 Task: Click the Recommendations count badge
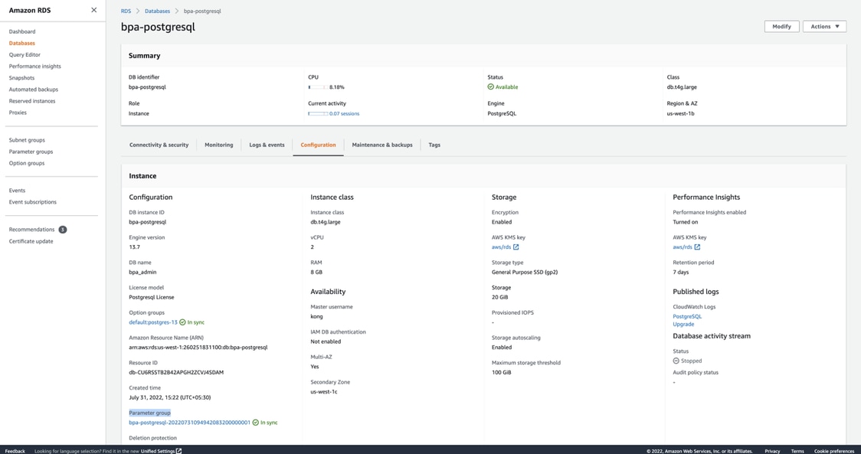63,230
